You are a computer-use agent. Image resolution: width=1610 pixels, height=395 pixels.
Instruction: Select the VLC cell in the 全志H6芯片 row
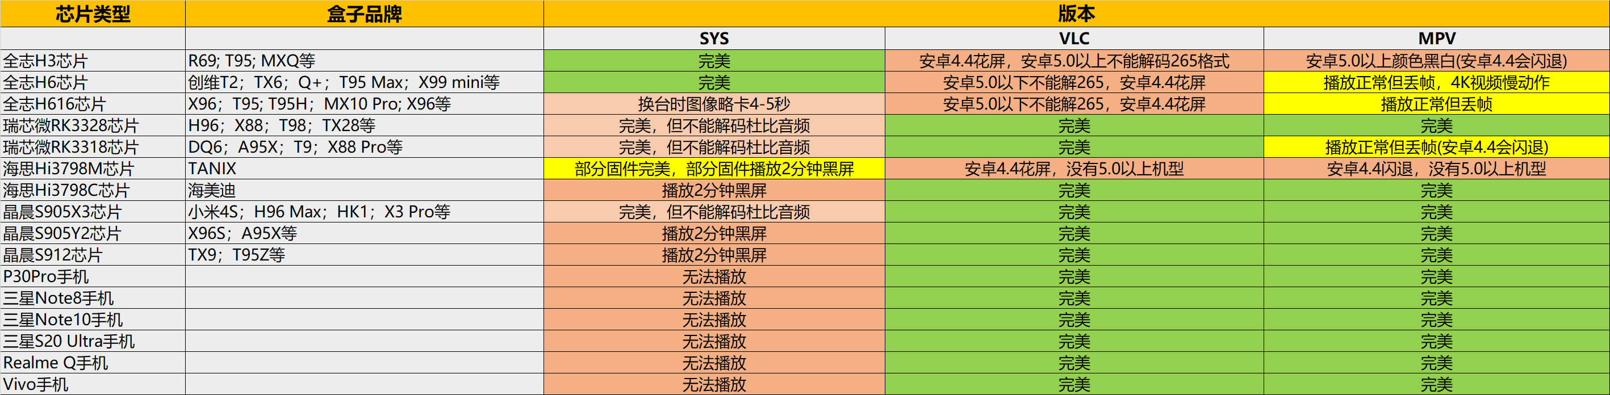coord(1074,82)
